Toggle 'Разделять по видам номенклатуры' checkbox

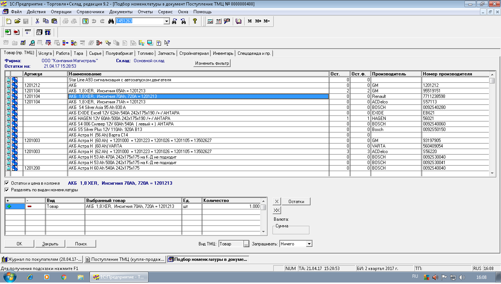pyautogui.click(x=7, y=190)
